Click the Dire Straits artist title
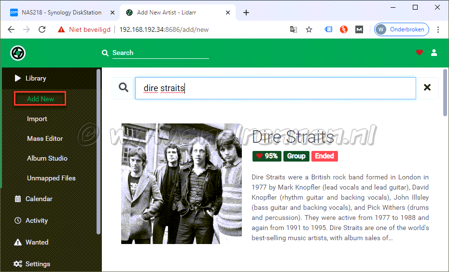449x272 pixels. (x=293, y=136)
